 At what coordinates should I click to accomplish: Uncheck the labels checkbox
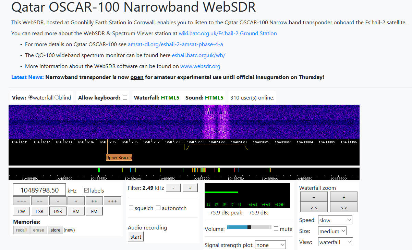point(86,190)
